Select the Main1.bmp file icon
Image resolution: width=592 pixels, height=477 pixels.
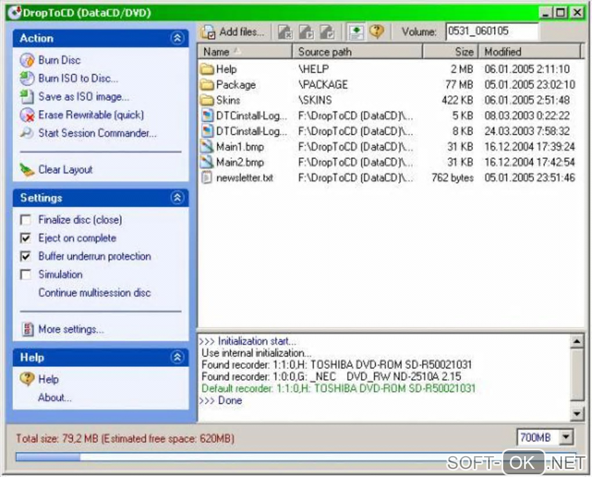(x=207, y=146)
